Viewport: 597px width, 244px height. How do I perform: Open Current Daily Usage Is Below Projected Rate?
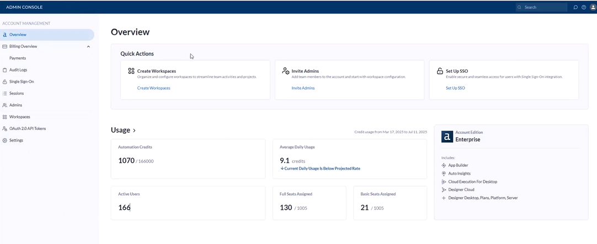pos(320,169)
